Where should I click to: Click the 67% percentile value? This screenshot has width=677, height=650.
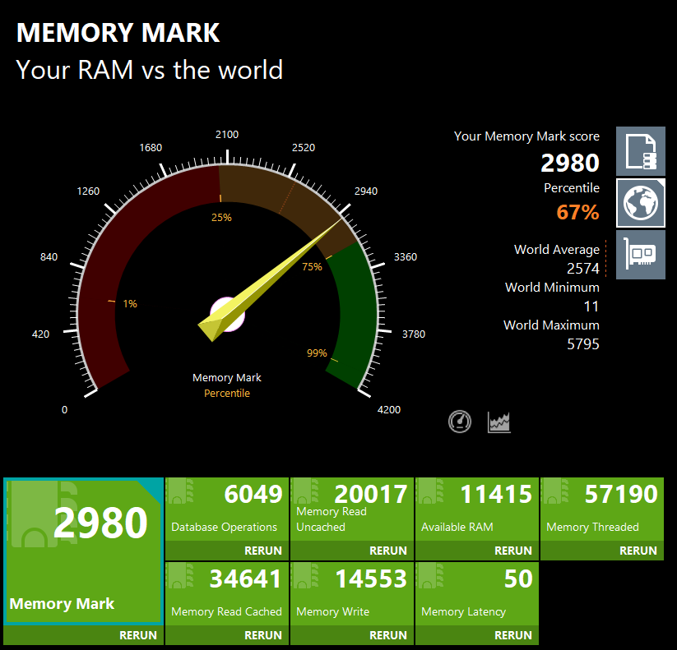tap(577, 212)
